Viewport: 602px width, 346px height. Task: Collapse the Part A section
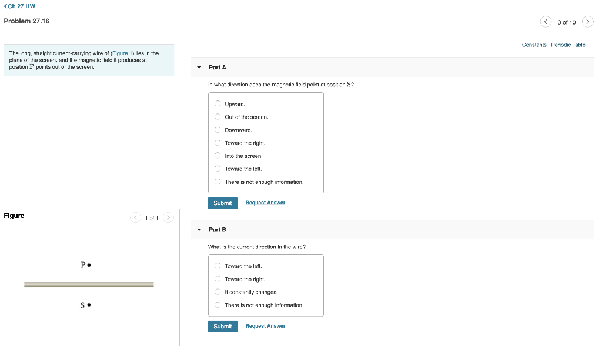click(x=199, y=67)
